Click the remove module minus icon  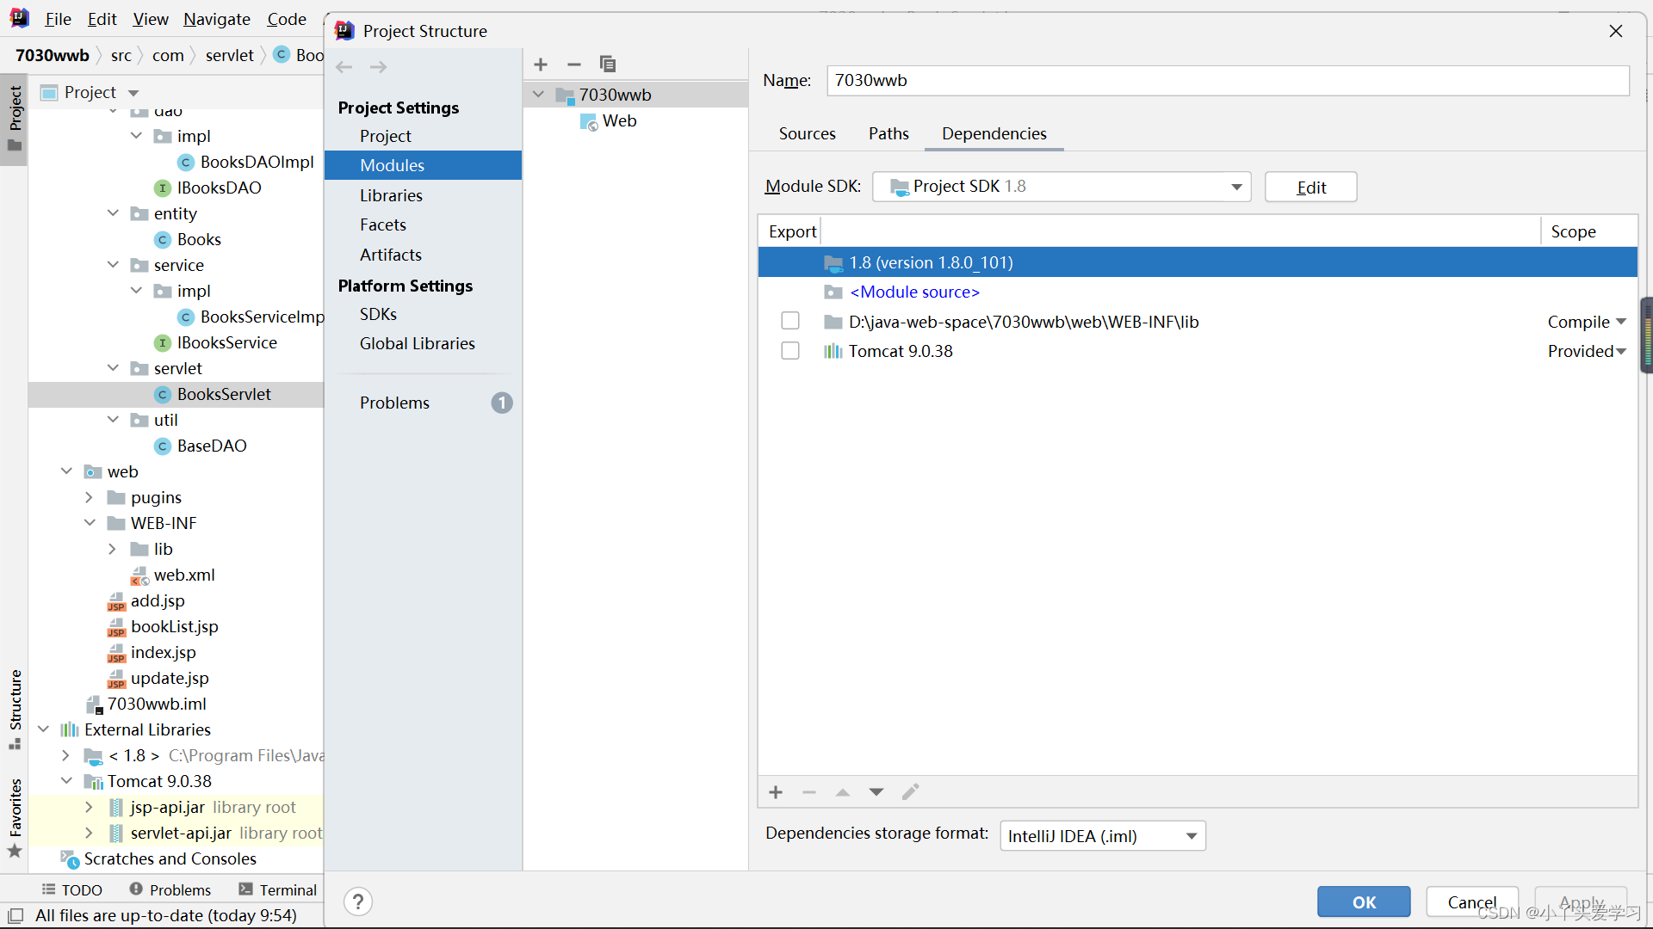click(574, 65)
